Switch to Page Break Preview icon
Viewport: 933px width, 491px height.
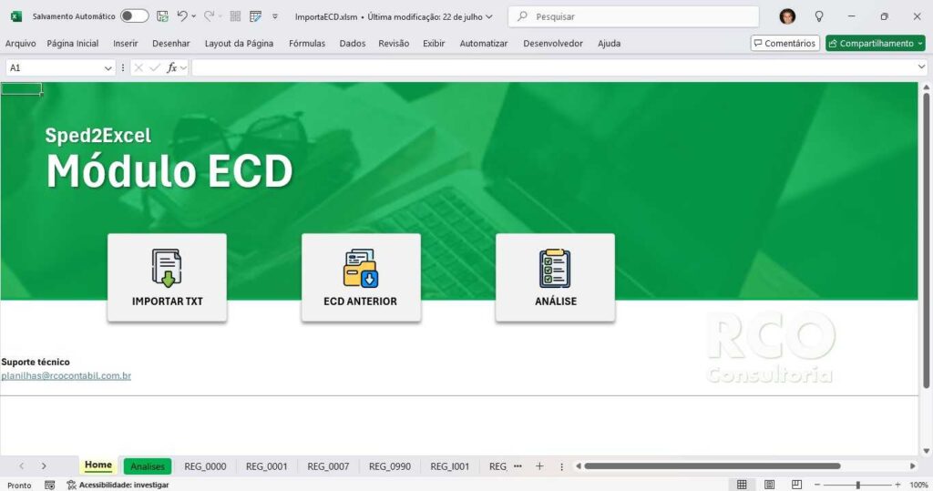[x=796, y=485]
